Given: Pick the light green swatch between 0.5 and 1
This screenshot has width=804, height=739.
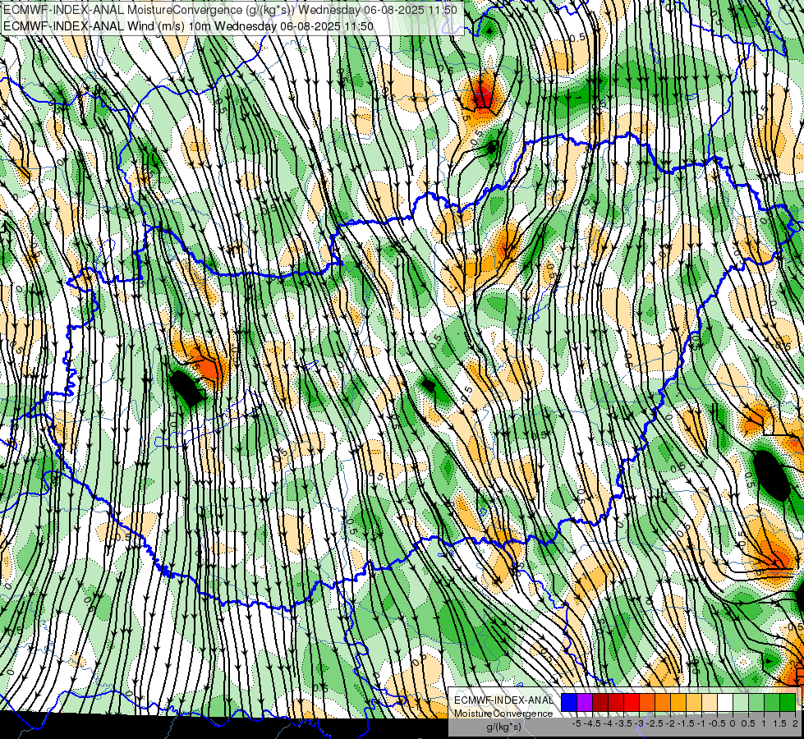Looking at the screenshot, I should [x=756, y=702].
